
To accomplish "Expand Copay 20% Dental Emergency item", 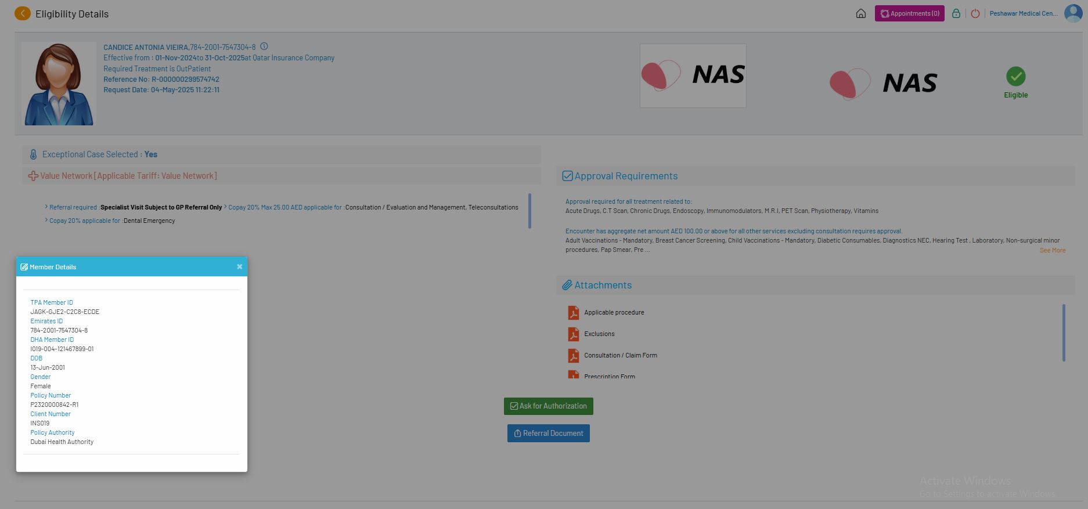I will (x=46, y=220).
